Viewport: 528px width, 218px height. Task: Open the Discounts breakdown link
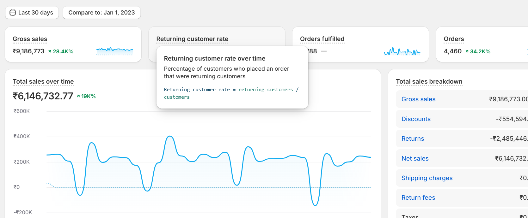coord(416,119)
